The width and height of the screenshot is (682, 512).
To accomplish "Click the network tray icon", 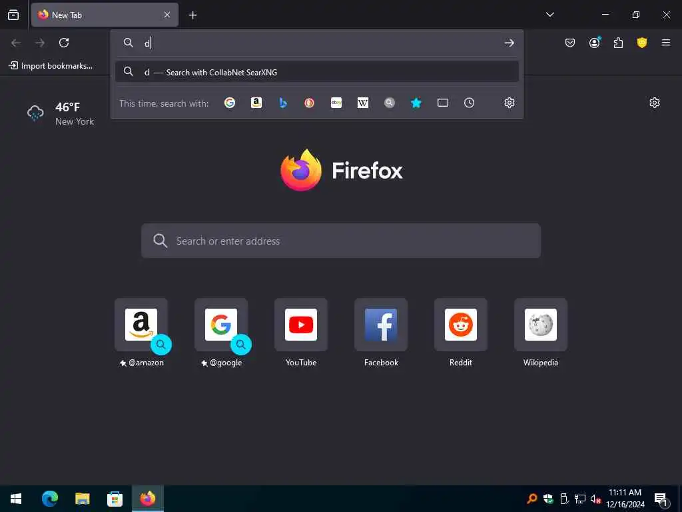I will point(580,499).
